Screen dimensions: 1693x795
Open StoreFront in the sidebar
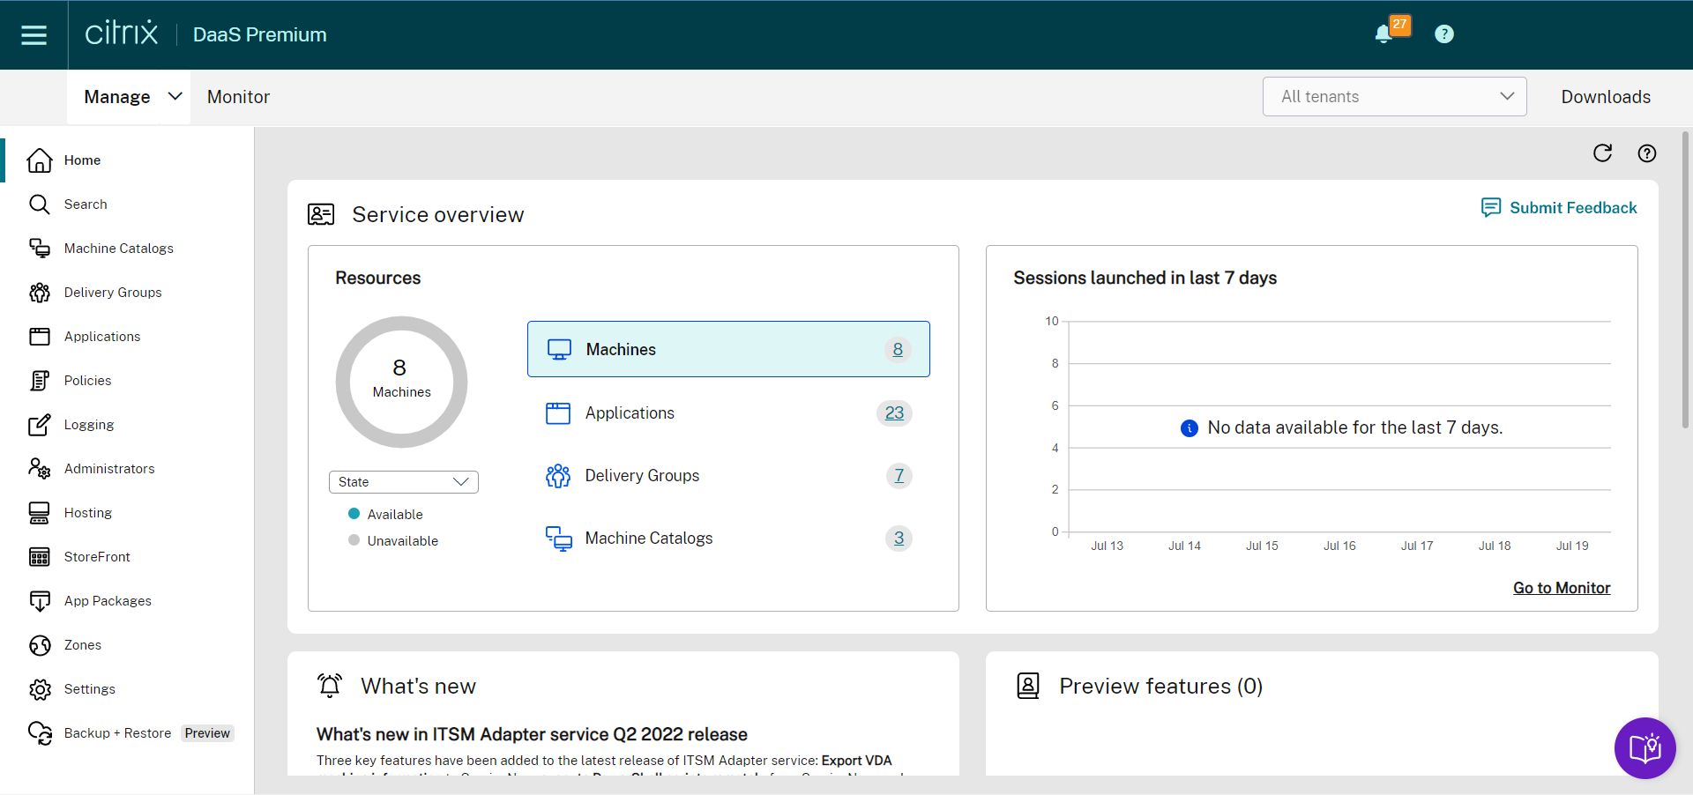pos(96,557)
